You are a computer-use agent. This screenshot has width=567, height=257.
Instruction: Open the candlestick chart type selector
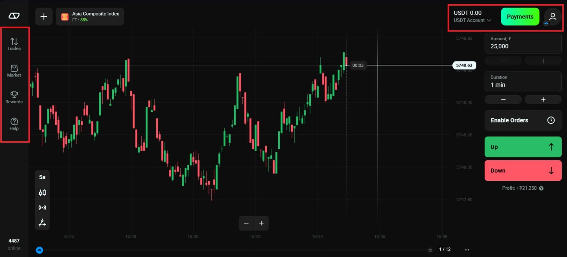pyautogui.click(x=42, y=193)
